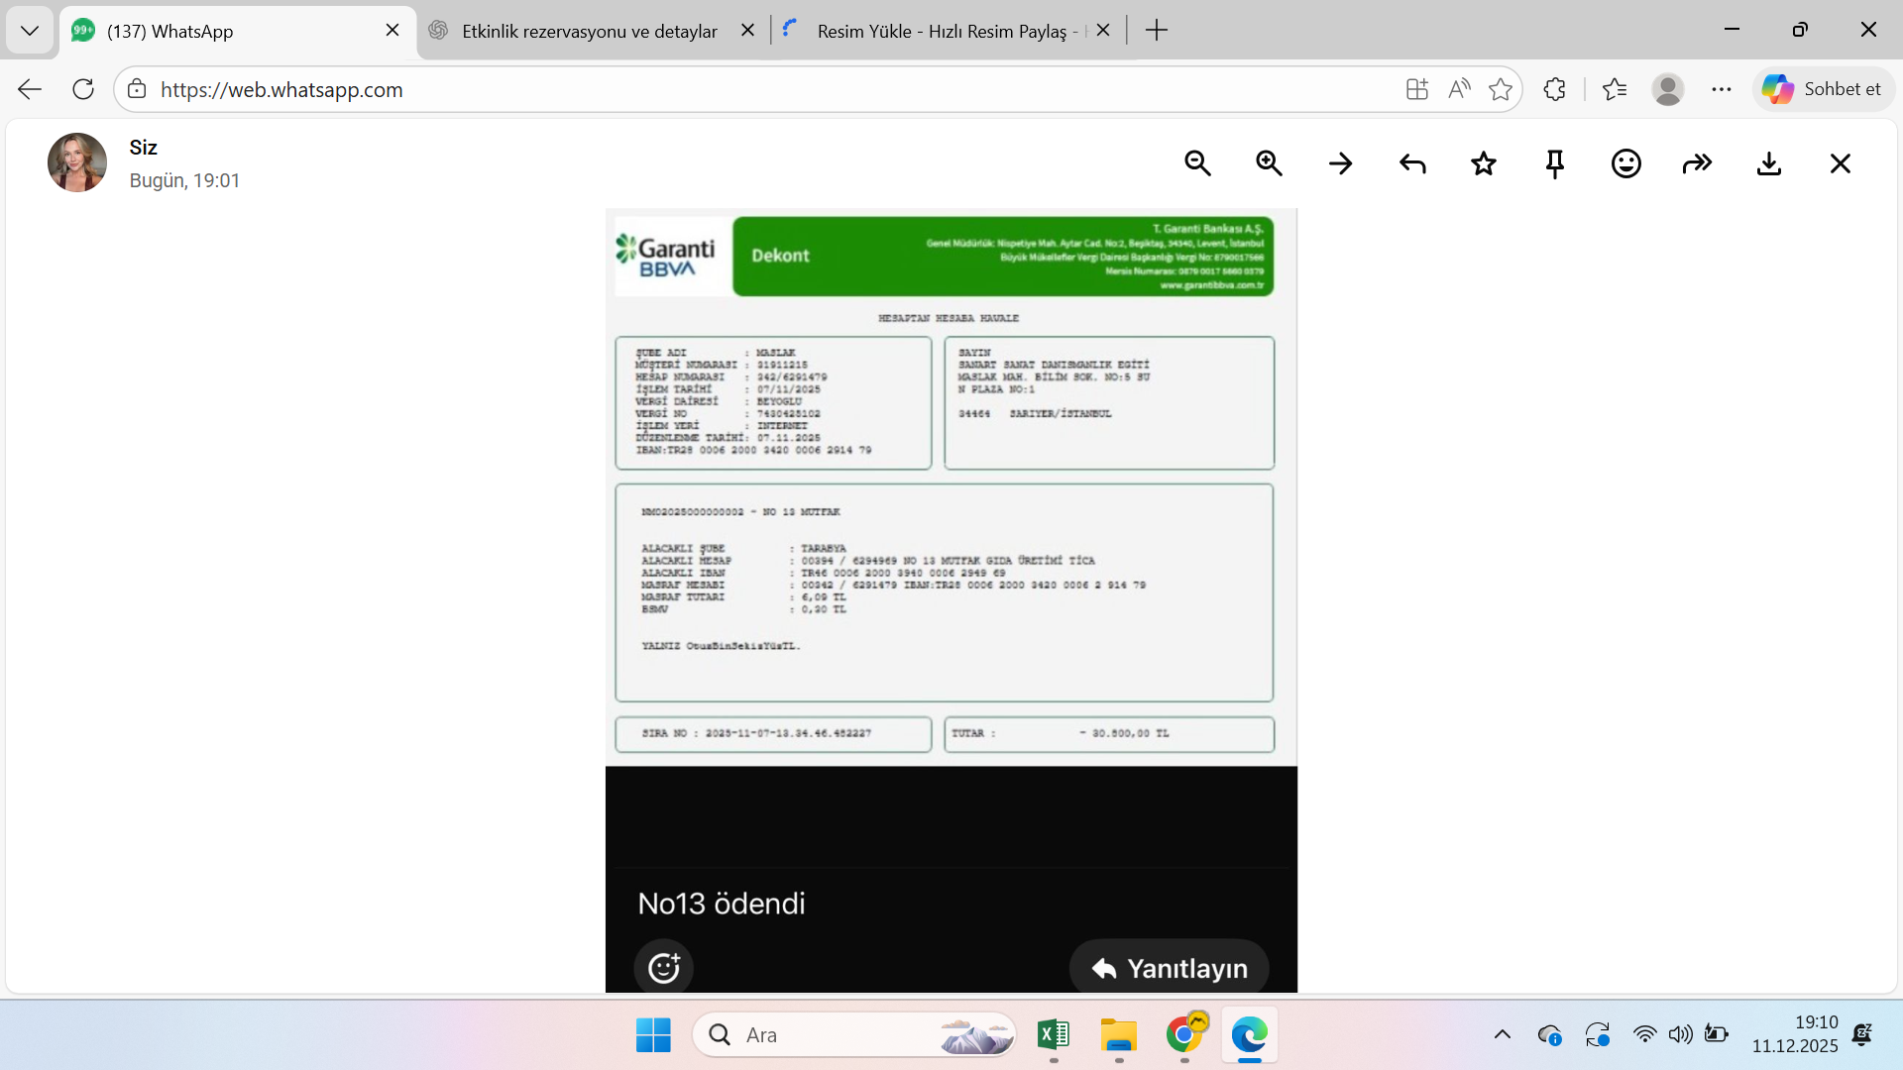React with the smiley emoji icon
Screen dimensions: 1903x1070
(1626, 163)
